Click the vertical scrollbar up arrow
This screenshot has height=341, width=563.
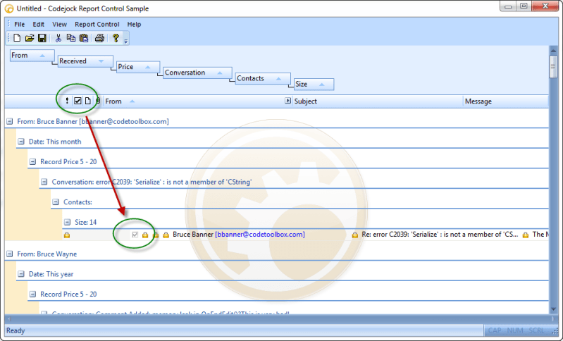(553, 51)
